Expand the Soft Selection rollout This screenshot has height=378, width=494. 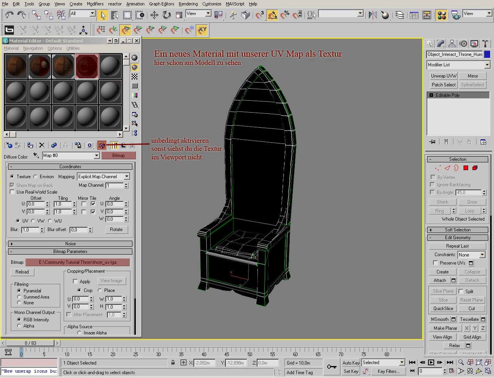458,229
